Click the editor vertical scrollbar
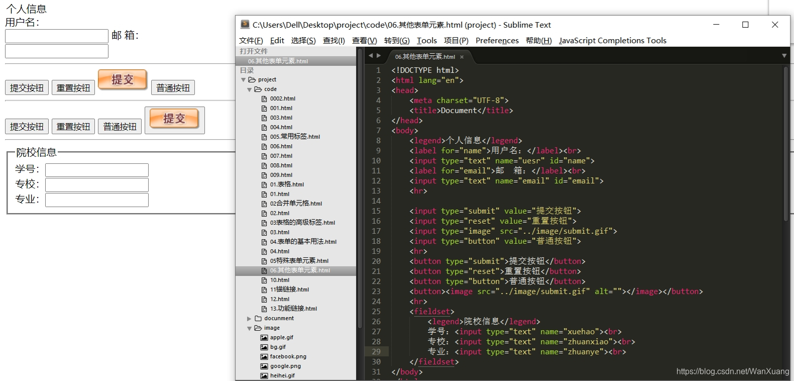The width and height of the screenshot is (794, 381). tap(786, 143)
